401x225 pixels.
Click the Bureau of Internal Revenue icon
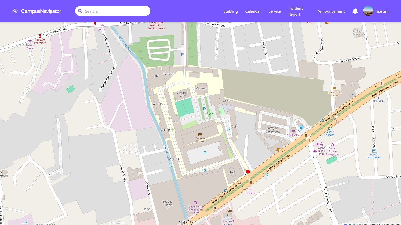coord(229,211)
